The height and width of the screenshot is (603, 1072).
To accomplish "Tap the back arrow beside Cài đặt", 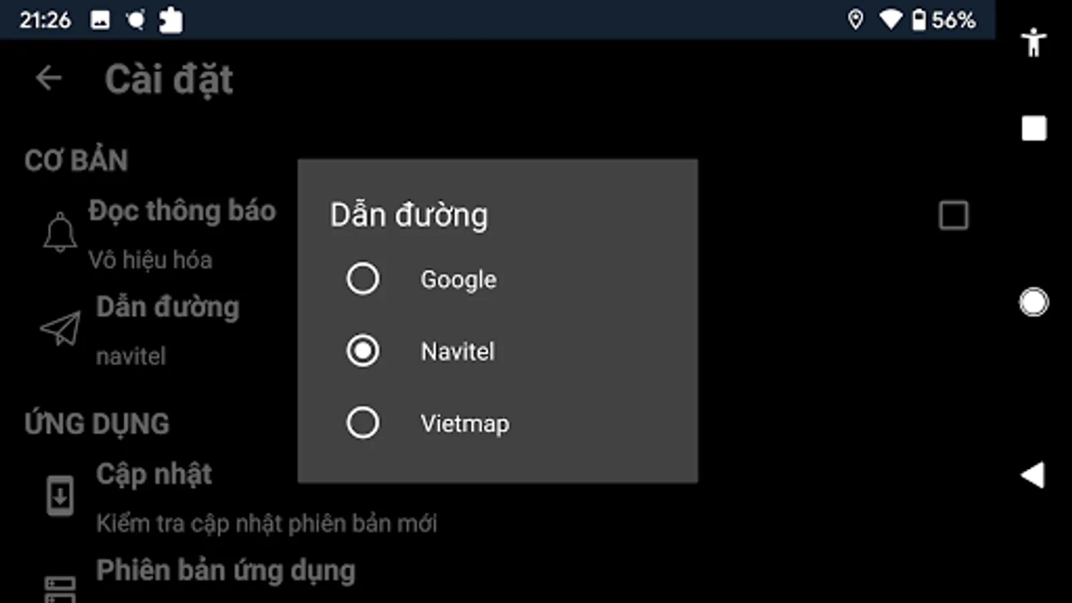I will pos(49,78).
